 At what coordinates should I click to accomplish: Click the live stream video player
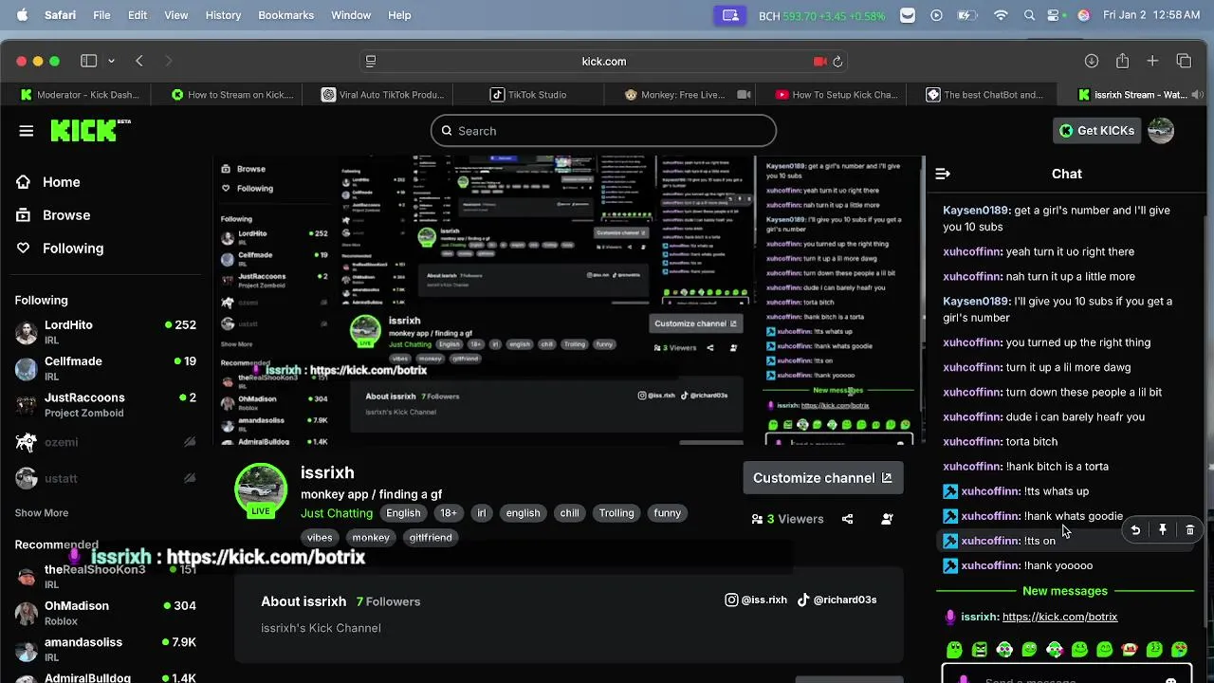(569, 302)
